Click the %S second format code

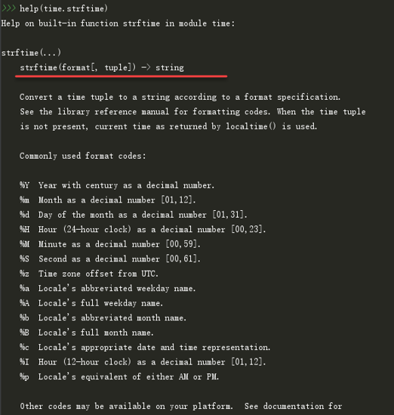[x=25, y=259]
